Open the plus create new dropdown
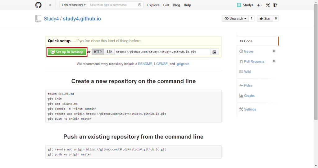Image resolution: width=318 pixels, height=168 pixels. click(259, 5)
